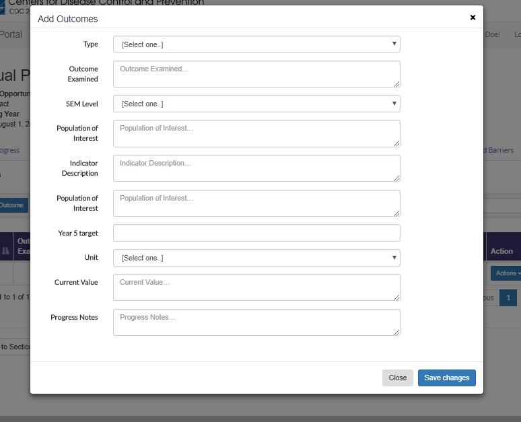Focus the Population of Interest field below SEM Level

point(256,133)
